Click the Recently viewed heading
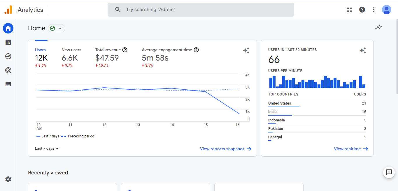 pos(48,173)
